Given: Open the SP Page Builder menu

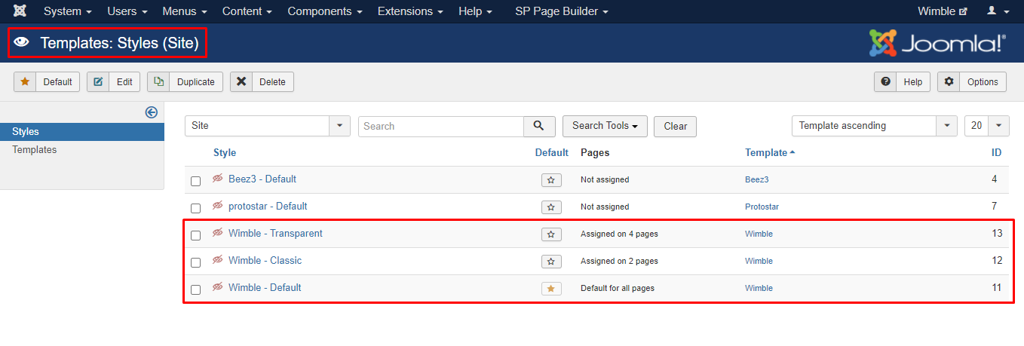Looking at the screenshot, I should pos(561,11).
